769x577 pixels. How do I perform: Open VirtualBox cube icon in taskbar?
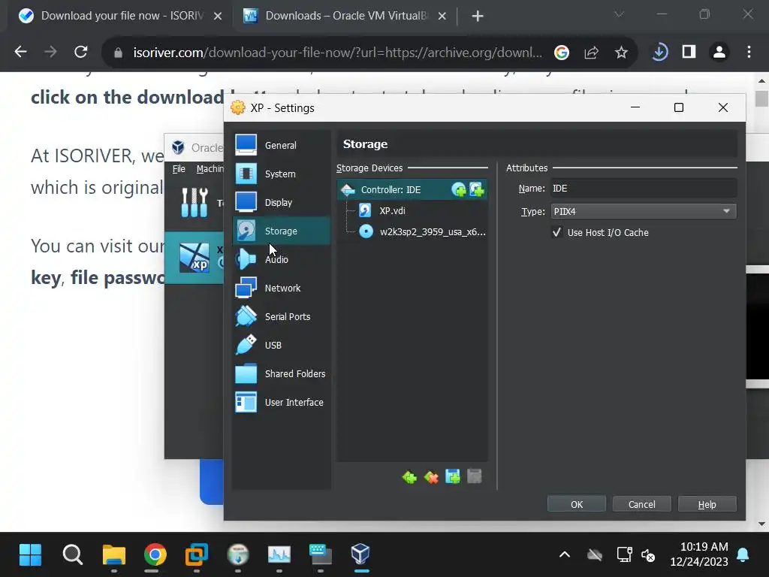pyautogui.click(x=360, y=555)
